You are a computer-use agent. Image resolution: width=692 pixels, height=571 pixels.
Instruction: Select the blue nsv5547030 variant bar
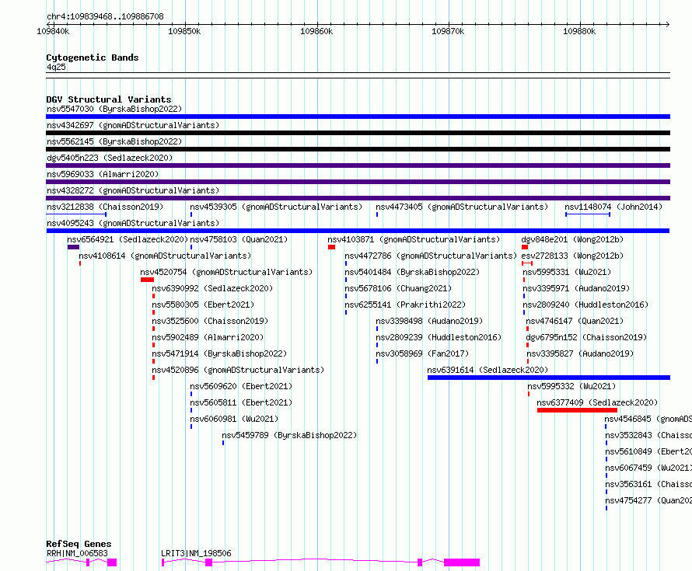click(358, 117)
